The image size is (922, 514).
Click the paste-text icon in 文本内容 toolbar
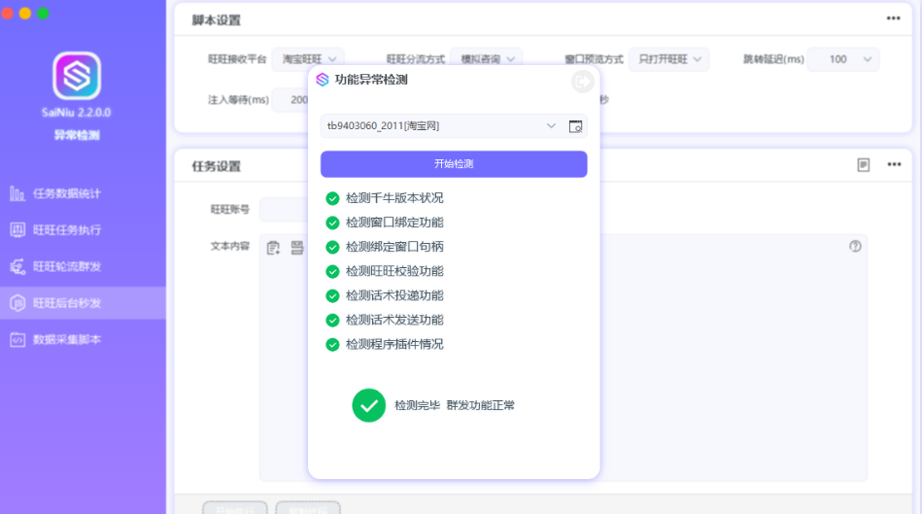pos(274,248)
